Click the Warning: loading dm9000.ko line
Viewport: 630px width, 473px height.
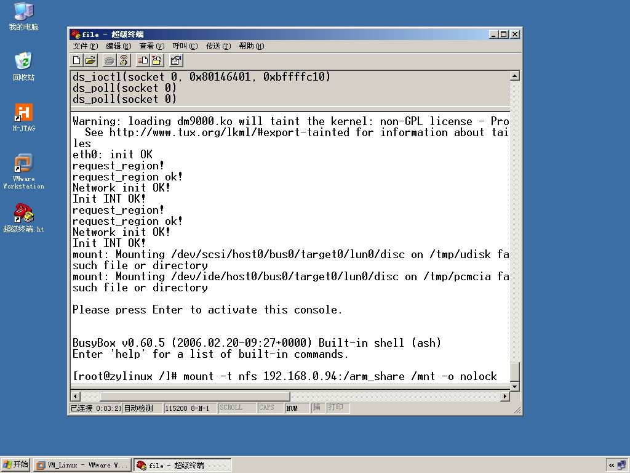coord(290,121)
